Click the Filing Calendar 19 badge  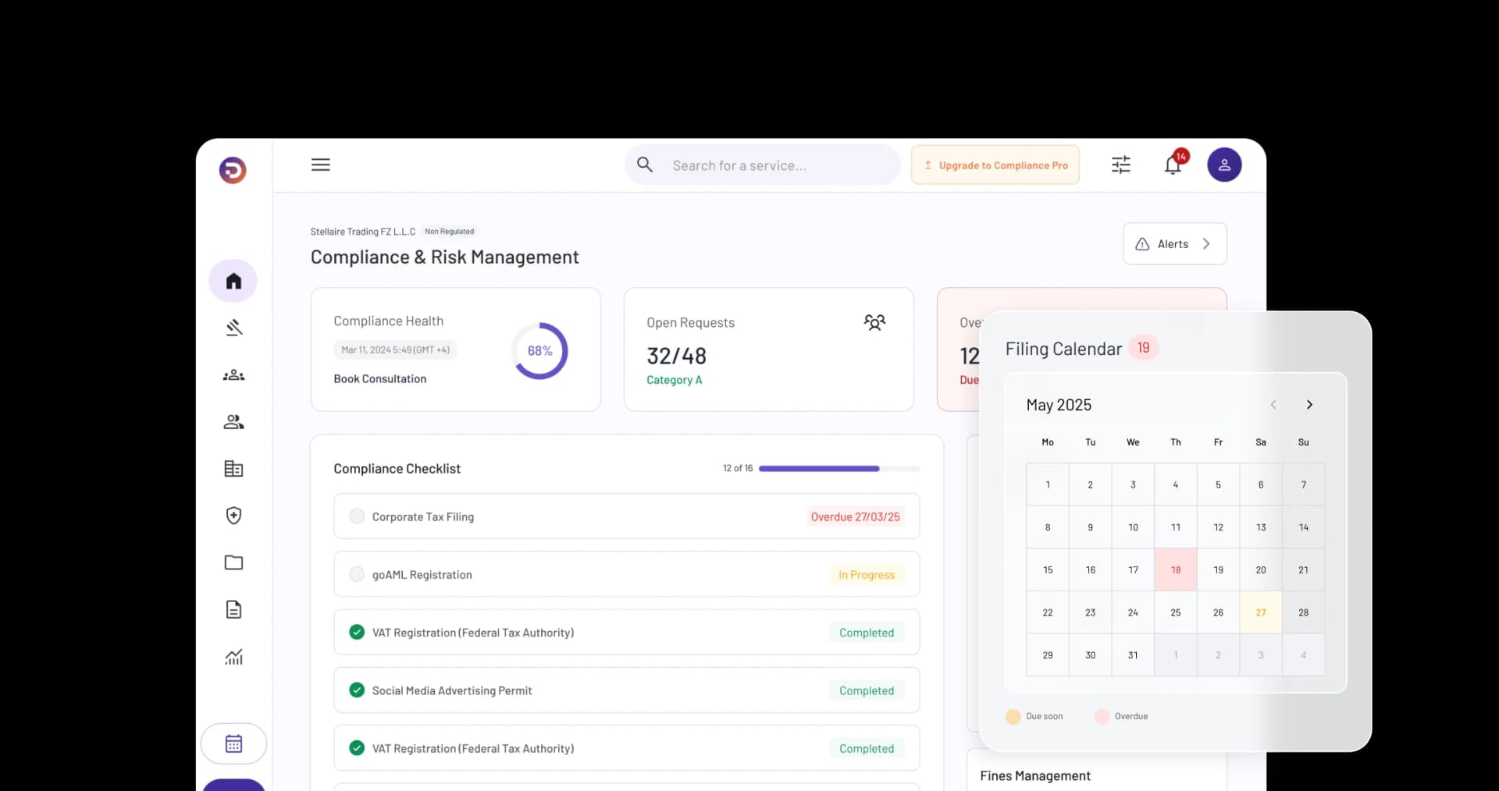click(x=1143, y=348)
